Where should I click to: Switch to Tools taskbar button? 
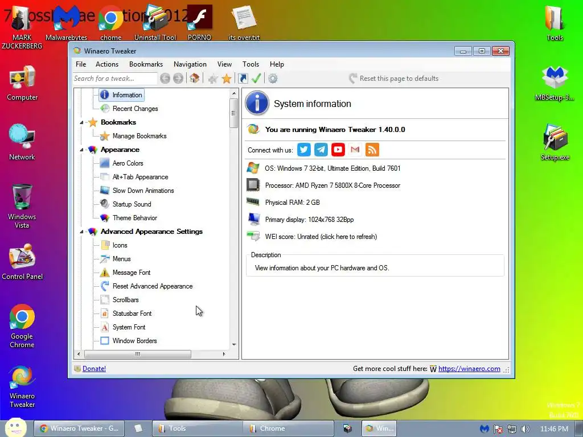pos(198,428)
